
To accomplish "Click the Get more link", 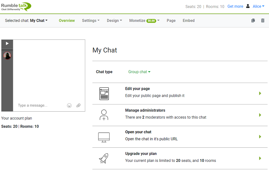I will pyautogui.click(x=235, y=6).
